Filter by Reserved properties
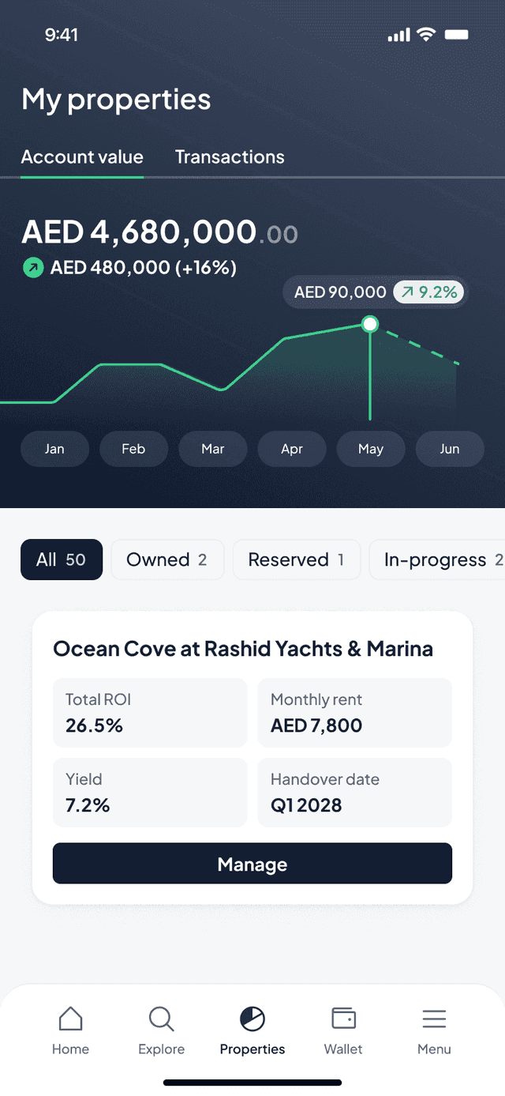The height and width of the screenshot is (1096, 505). click(296, 559)
